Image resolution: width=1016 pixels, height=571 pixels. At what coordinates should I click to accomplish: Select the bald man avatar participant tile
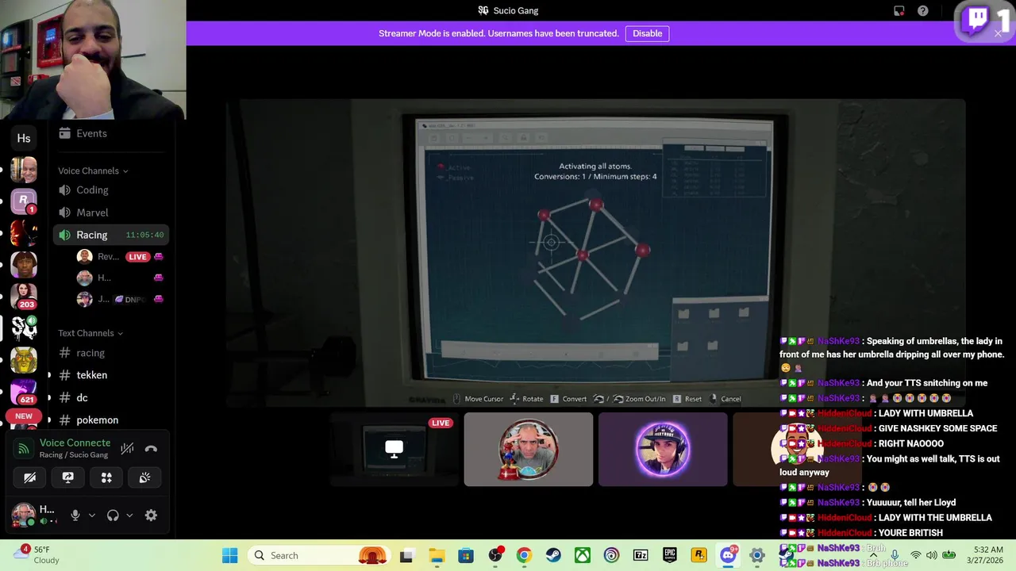pos(529,449)
